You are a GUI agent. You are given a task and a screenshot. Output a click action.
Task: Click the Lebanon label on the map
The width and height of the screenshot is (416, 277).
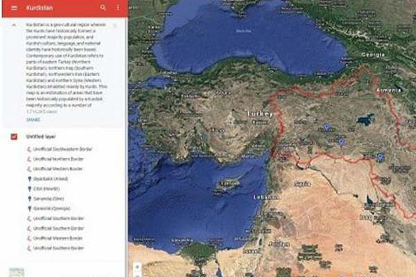267,197
